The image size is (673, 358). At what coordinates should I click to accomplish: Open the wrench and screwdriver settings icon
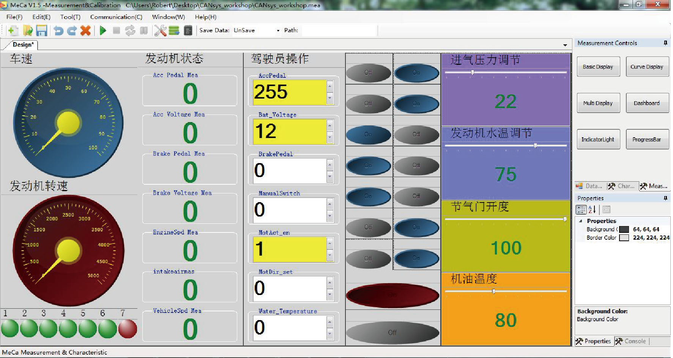coord(160,31)
